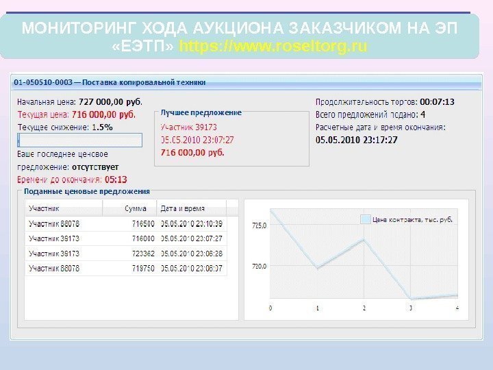Click the sum value 716500

click(x=143, y=223)
